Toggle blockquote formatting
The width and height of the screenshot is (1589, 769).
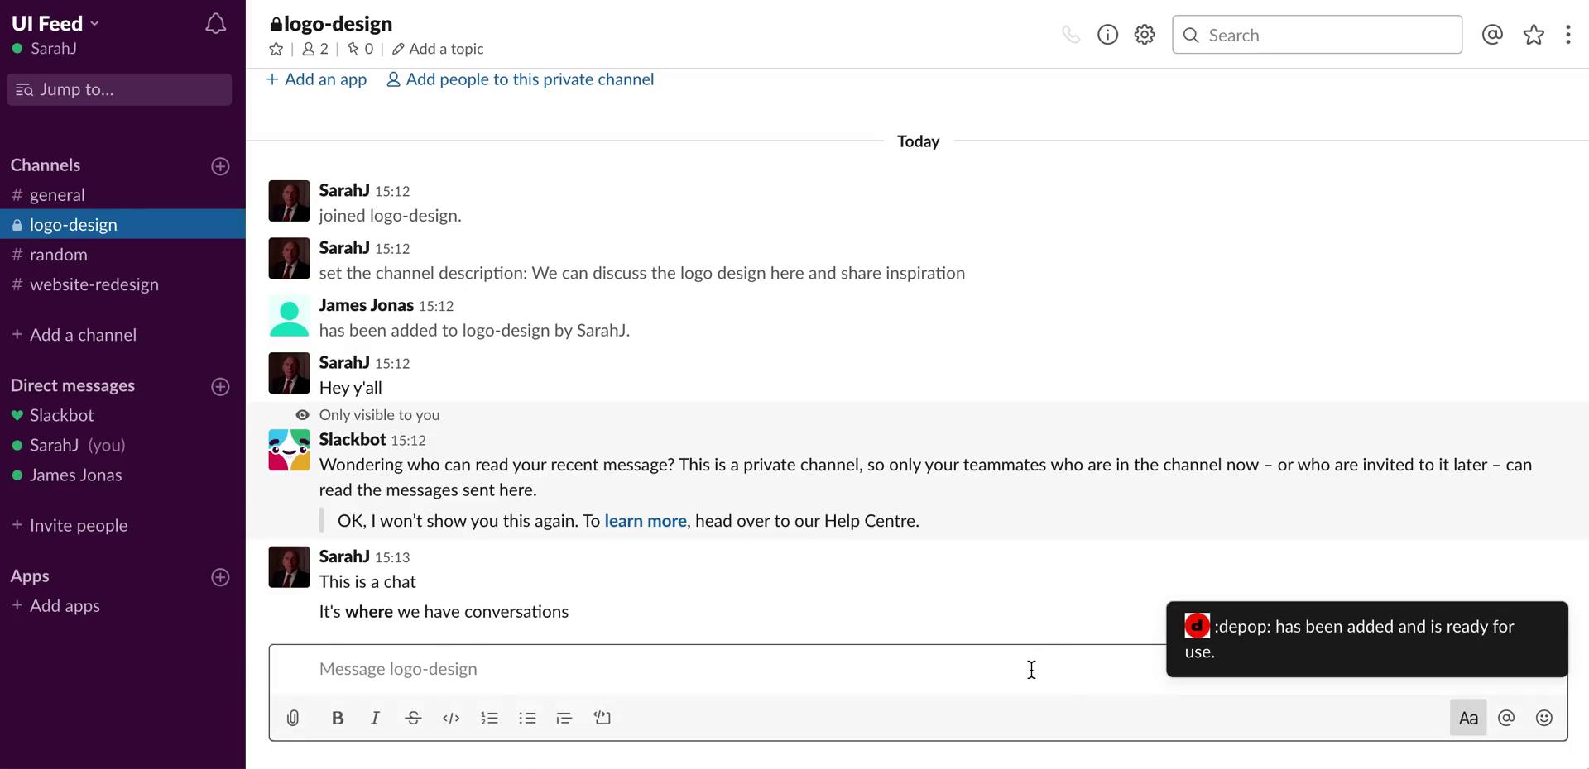pyautogui.click(x=564, y=718)
